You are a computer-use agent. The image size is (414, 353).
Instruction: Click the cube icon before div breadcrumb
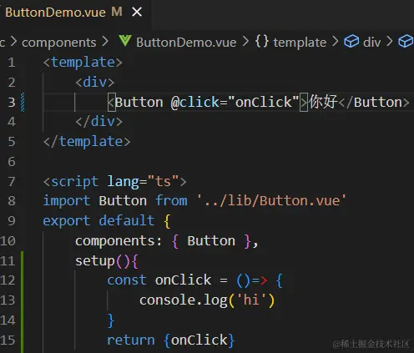pos(351,42)
